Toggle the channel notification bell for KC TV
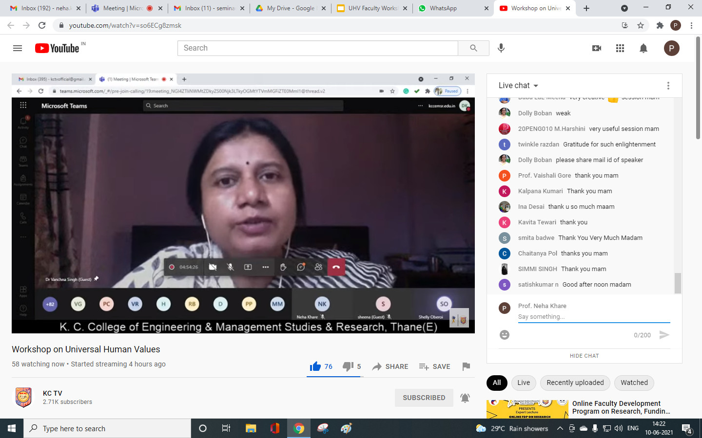The width and height of the screenshot is (702, 438). click(x=465, y=398)
